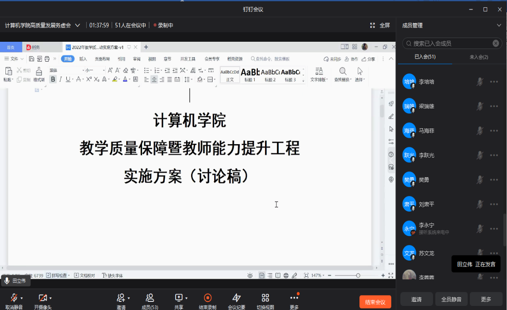Select member 李永宁 in list
The image size is (507, 310).
(x=451, y=228)
